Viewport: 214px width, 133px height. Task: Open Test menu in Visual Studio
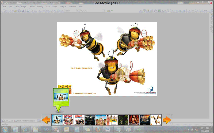pyautogui.click(x=55, y=6)
